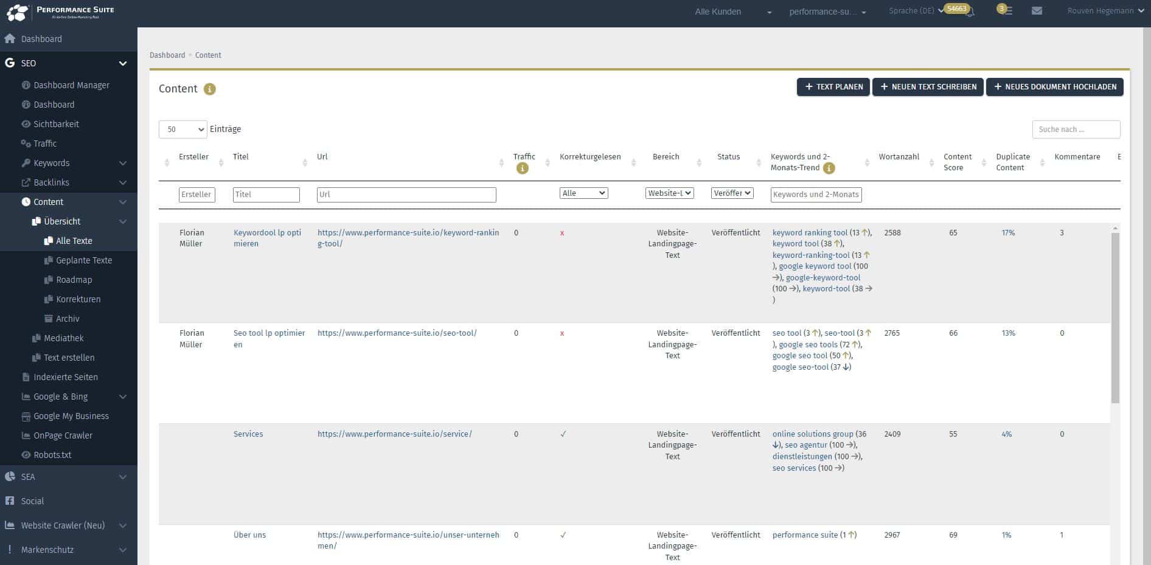
Task: Open the keyword-ranking-tool URL link
Action: tap(408, 238)
